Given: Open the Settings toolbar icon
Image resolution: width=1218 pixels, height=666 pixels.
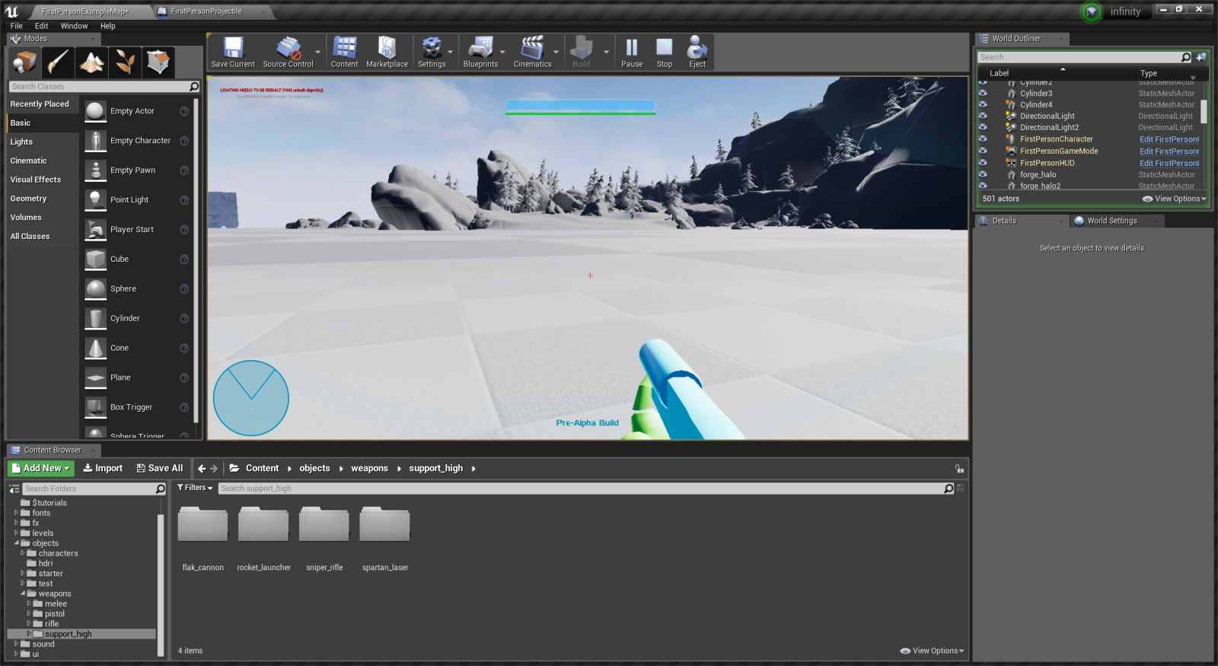Looking at the screenshot, I should [432, 47].
